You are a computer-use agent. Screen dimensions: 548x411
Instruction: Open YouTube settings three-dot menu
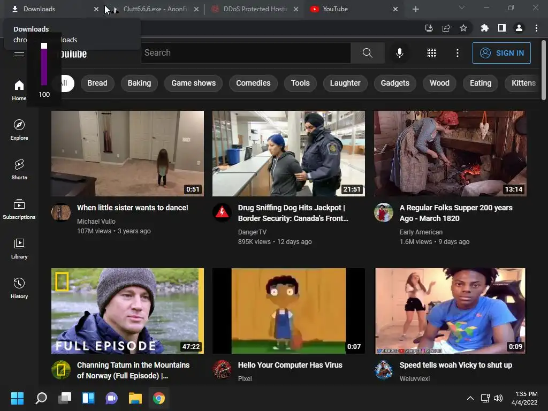point(458,53)
